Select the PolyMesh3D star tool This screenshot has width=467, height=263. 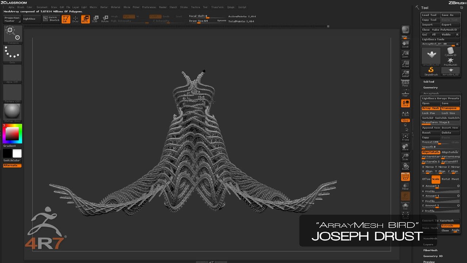click(x=451, y=61)
